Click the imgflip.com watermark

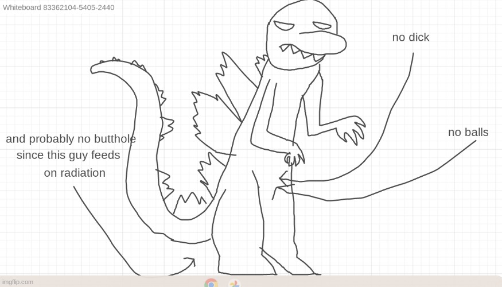[x=18, y=282]
